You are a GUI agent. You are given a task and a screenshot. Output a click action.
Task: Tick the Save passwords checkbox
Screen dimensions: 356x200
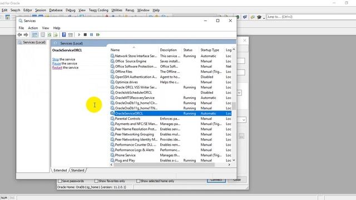point(60,181)
